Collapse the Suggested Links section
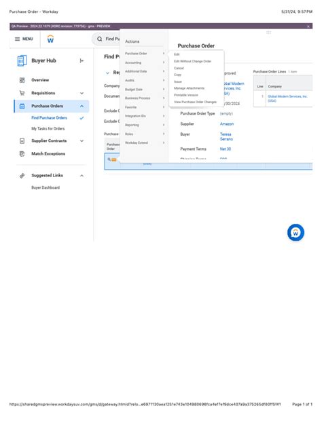 click(x=82, y=176)
